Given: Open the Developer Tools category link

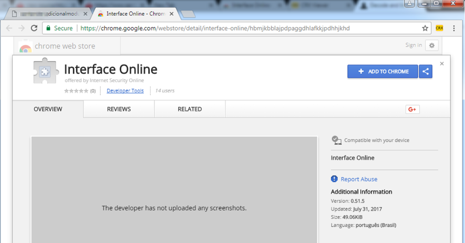Looking at the screenshot, I should coord(125,91).
